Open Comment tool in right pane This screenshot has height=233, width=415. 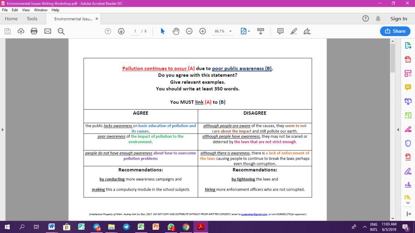[408, 87]
